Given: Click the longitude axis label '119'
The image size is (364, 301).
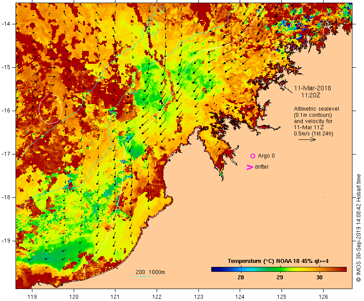Looking at the screenshot, I should click(32, 297).
